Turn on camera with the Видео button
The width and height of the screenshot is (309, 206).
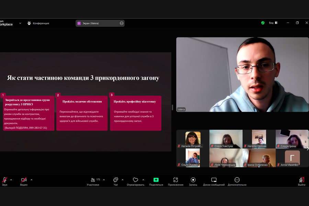(24, 181)
